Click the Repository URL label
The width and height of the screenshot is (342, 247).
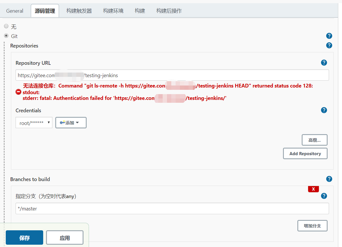(x=33, y=63)
